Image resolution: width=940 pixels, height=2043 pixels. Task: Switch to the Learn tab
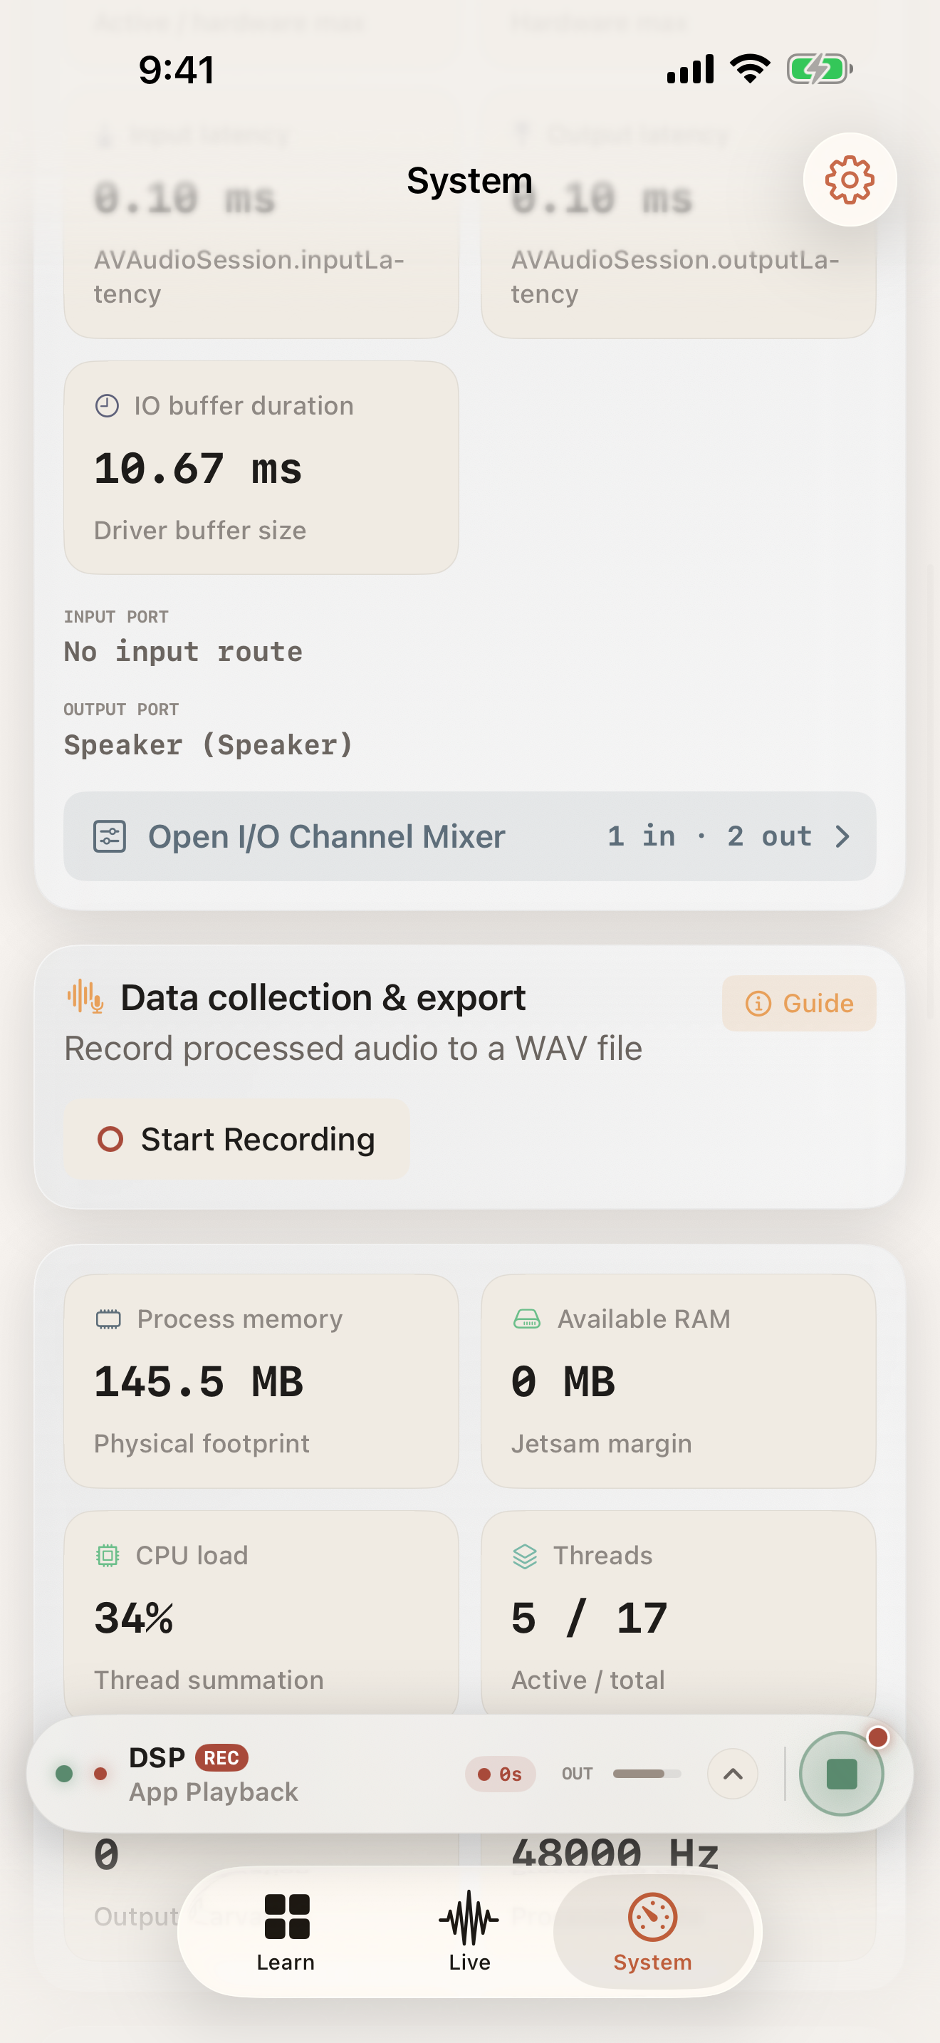[286, 1932]
